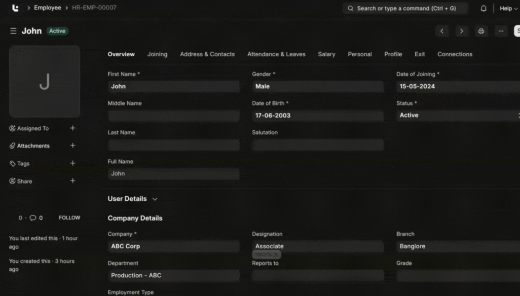Click the Company Details section heading

pyautogui.click(x=135, y=218)
